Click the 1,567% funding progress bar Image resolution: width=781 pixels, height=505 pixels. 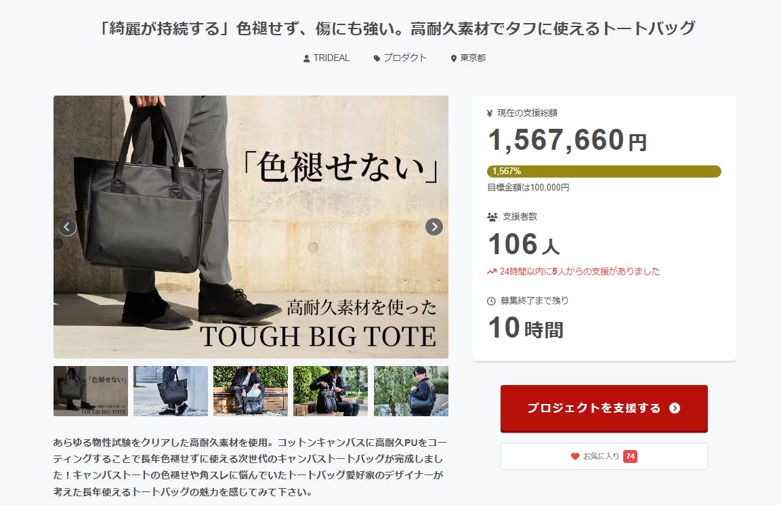pyautogui.click(x=604, y=171)
